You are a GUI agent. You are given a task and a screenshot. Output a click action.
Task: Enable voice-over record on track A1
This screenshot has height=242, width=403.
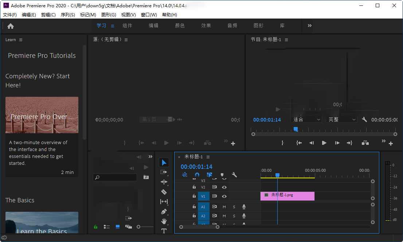244,207
